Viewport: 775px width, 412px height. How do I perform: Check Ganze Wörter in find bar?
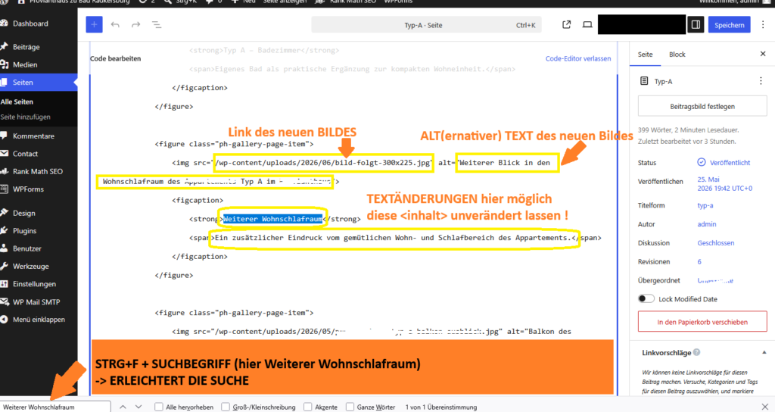pos(350,407)
